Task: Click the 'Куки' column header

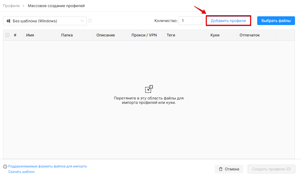Action: [x=215, y=35]
